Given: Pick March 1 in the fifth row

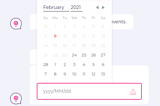Looking at the screenshot, I should (x=55, y=65).
